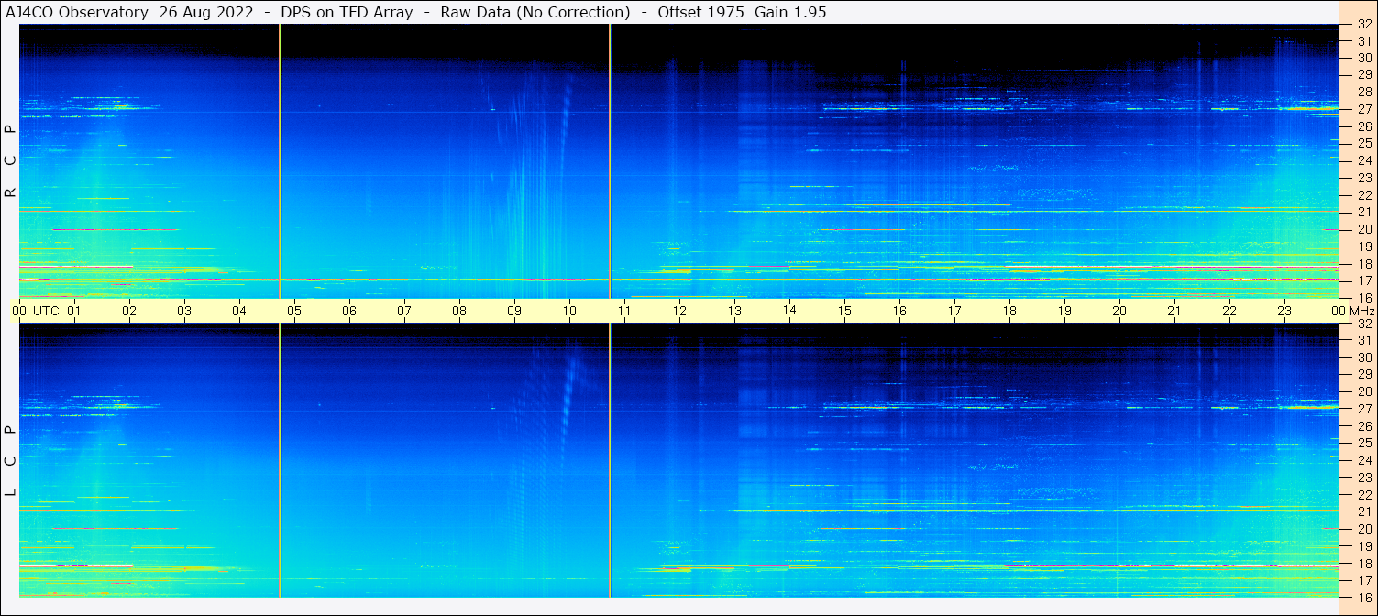Click the 32 MHz label in LCP panel

pos(1364,324)
